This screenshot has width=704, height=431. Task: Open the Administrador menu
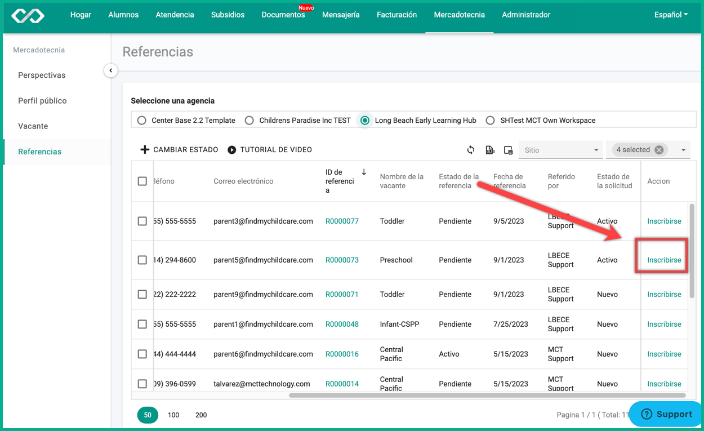(x=526, y=15)
